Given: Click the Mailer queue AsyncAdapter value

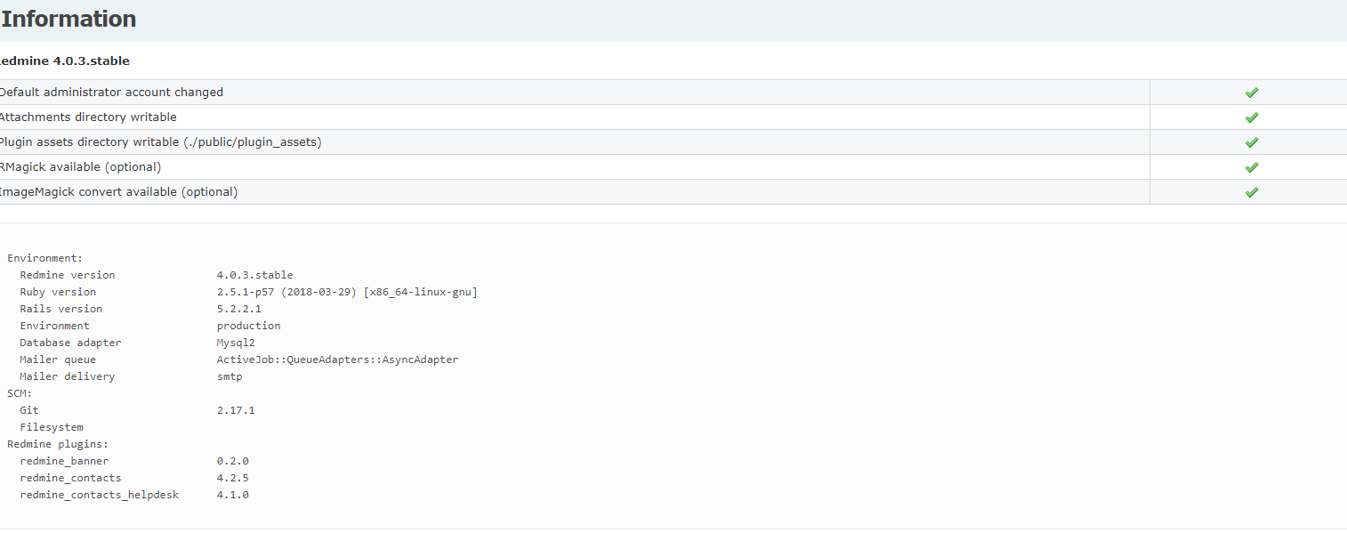Looking at the screenshot, I should pyautogui.click(x=337, y=359).
